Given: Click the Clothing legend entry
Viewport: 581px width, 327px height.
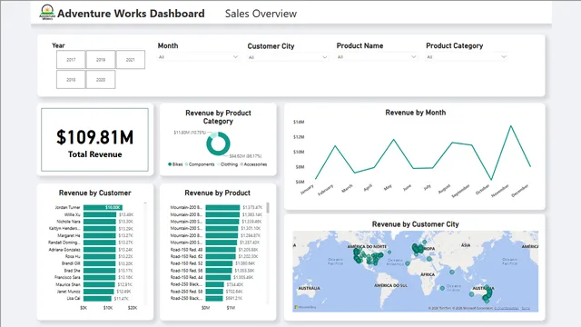Looking at the screenshot, I should tap(228, 164).
